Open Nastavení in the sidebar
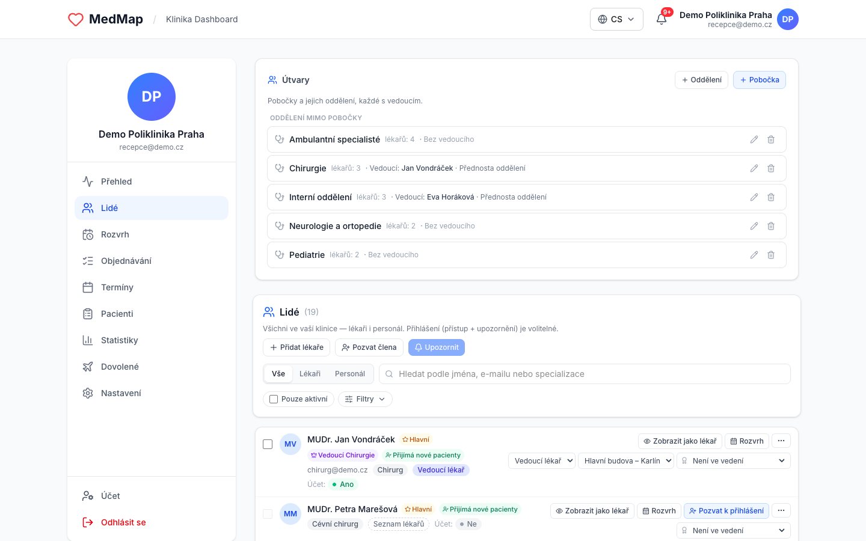Screen dimensions: 866x541 pos(152,393)
